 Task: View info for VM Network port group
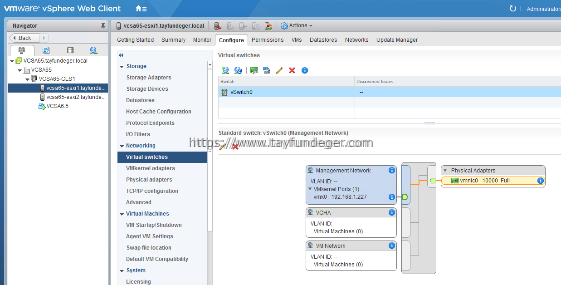(392, 246)
